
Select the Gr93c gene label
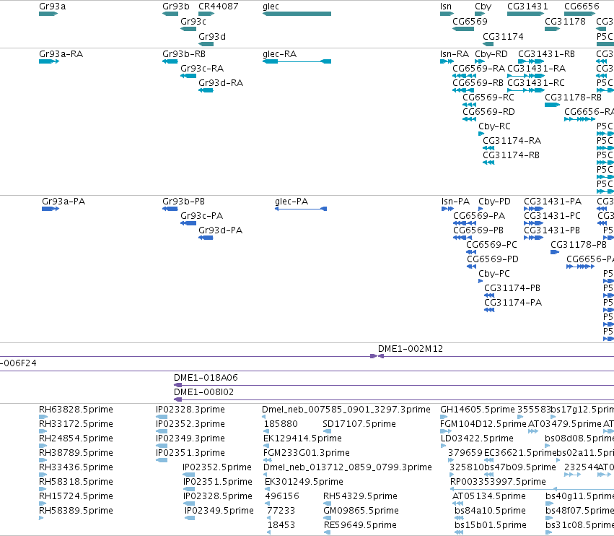[193, 22]
